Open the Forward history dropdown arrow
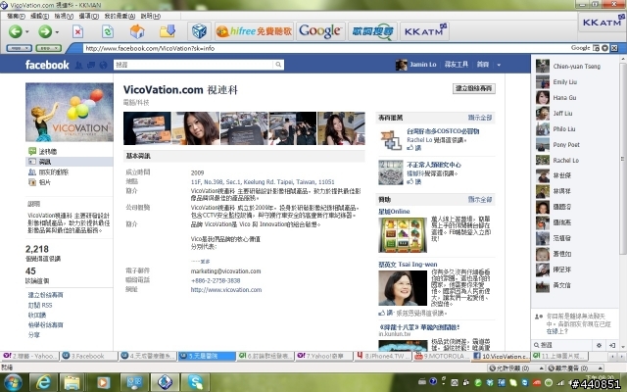The width and height of the screenshot is (627, 392). point(57,31)
